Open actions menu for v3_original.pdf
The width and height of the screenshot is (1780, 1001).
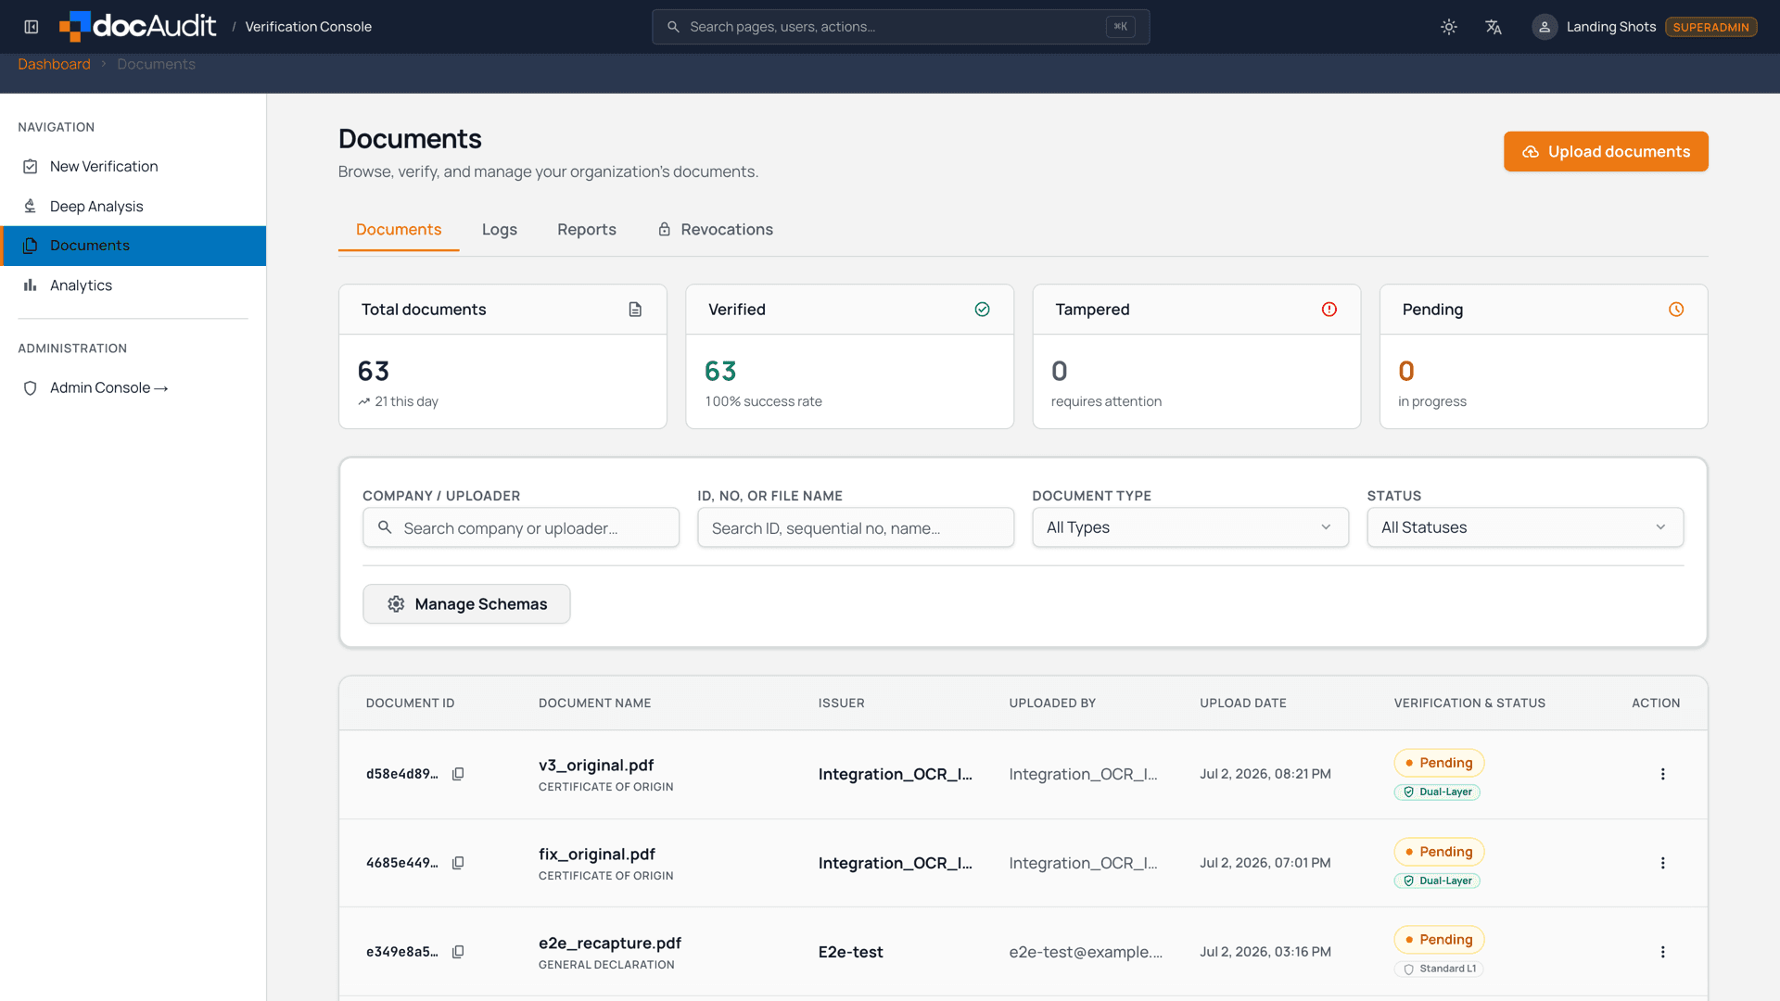click(x=1662, y=774)
